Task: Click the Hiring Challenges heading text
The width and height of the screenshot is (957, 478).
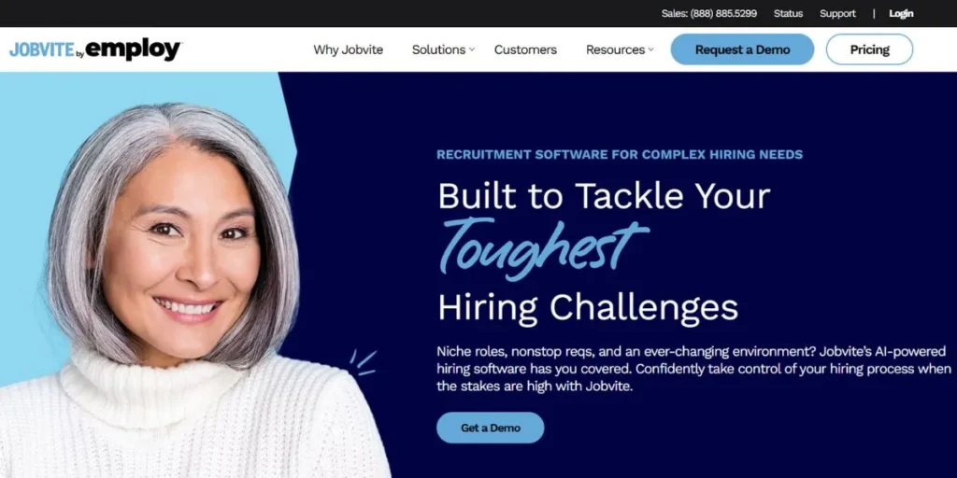Action: pyautogui.click(x=588, y=306)
